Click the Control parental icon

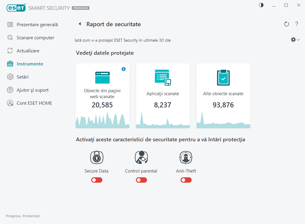(x=141, y=157)
